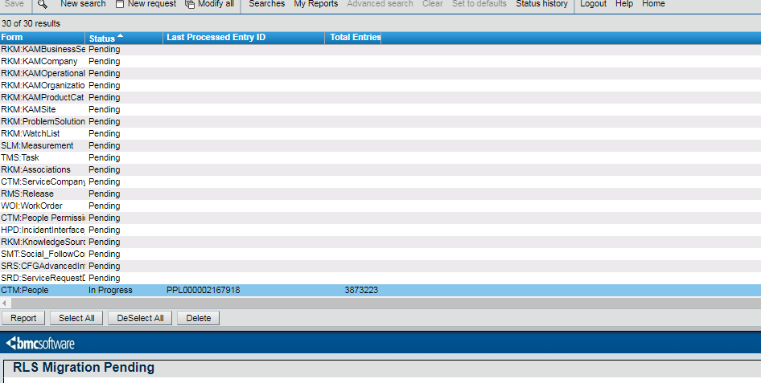Open the Searches menu

pos(266,4)
